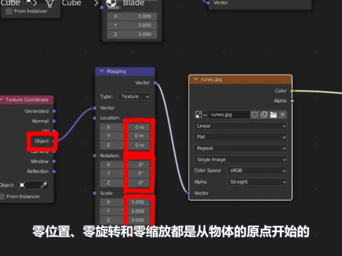Open Mapping Type Texture dropdown
This screenshot has height=256, width=342.
point(134,96)
